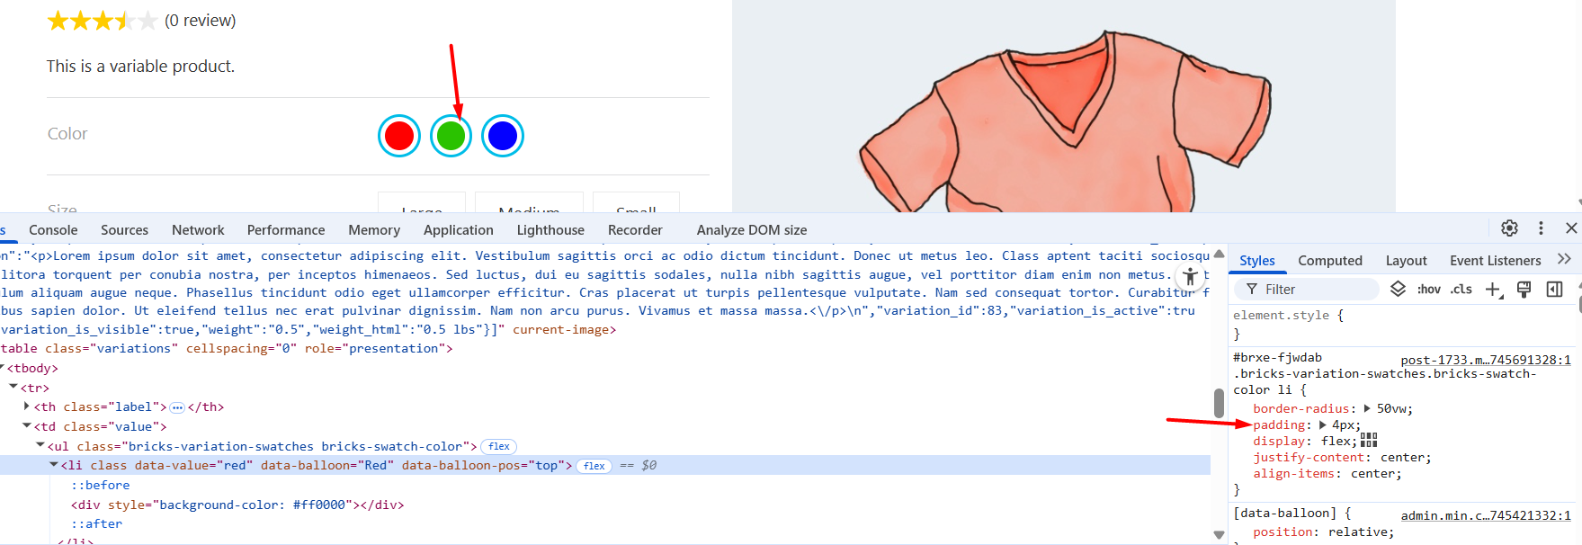Click the star rating
1582x545 pixels.
[102, 21]
